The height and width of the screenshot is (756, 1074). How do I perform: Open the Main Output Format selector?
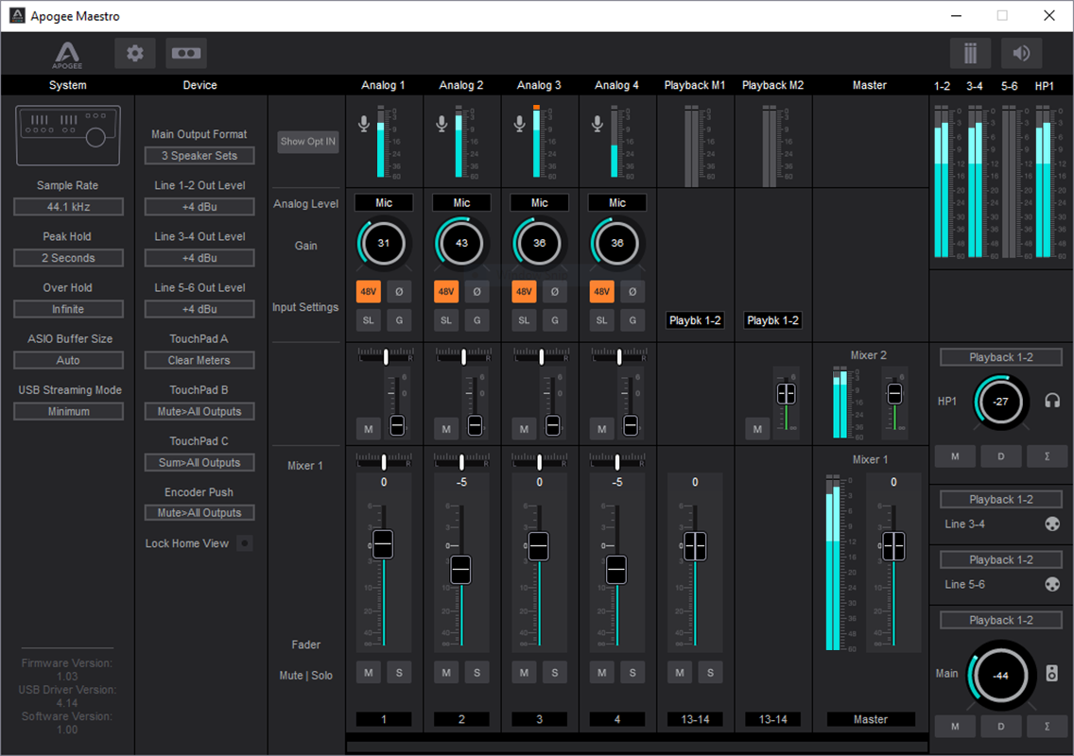point(199,155)
